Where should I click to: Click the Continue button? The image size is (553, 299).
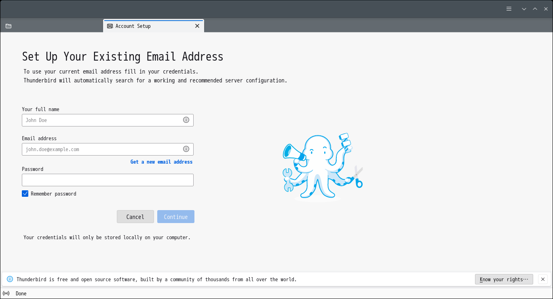pyautogui.click(x=176, y=217)
